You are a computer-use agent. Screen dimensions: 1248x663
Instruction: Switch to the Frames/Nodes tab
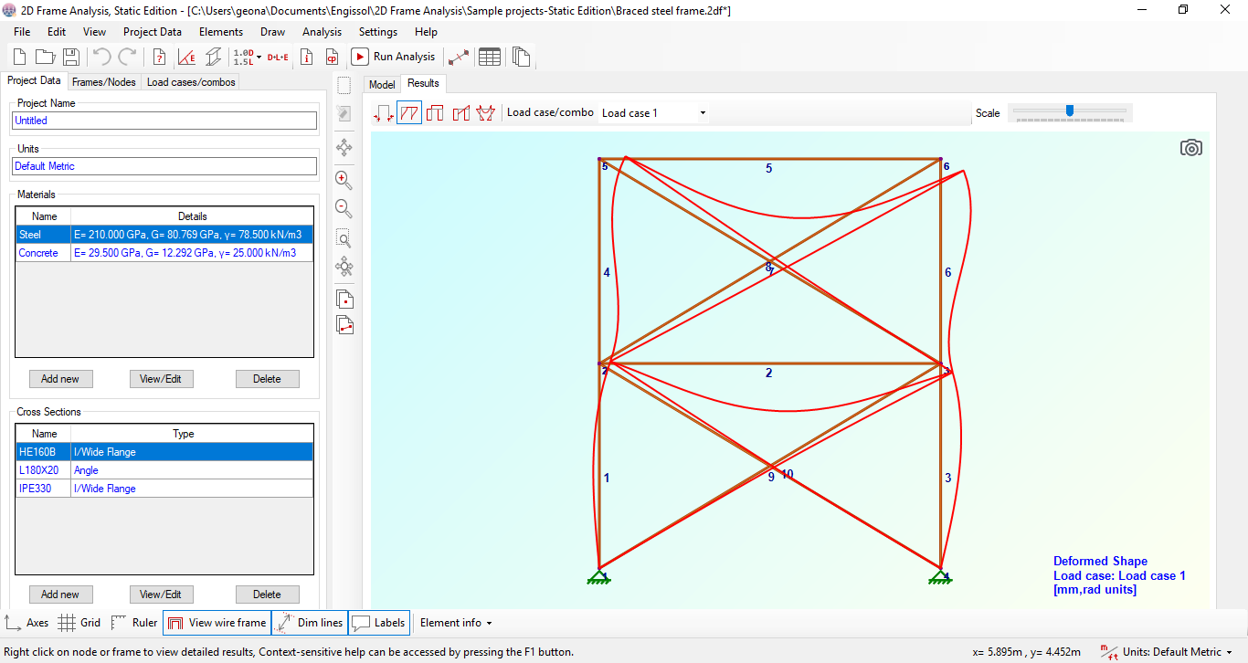103,82
